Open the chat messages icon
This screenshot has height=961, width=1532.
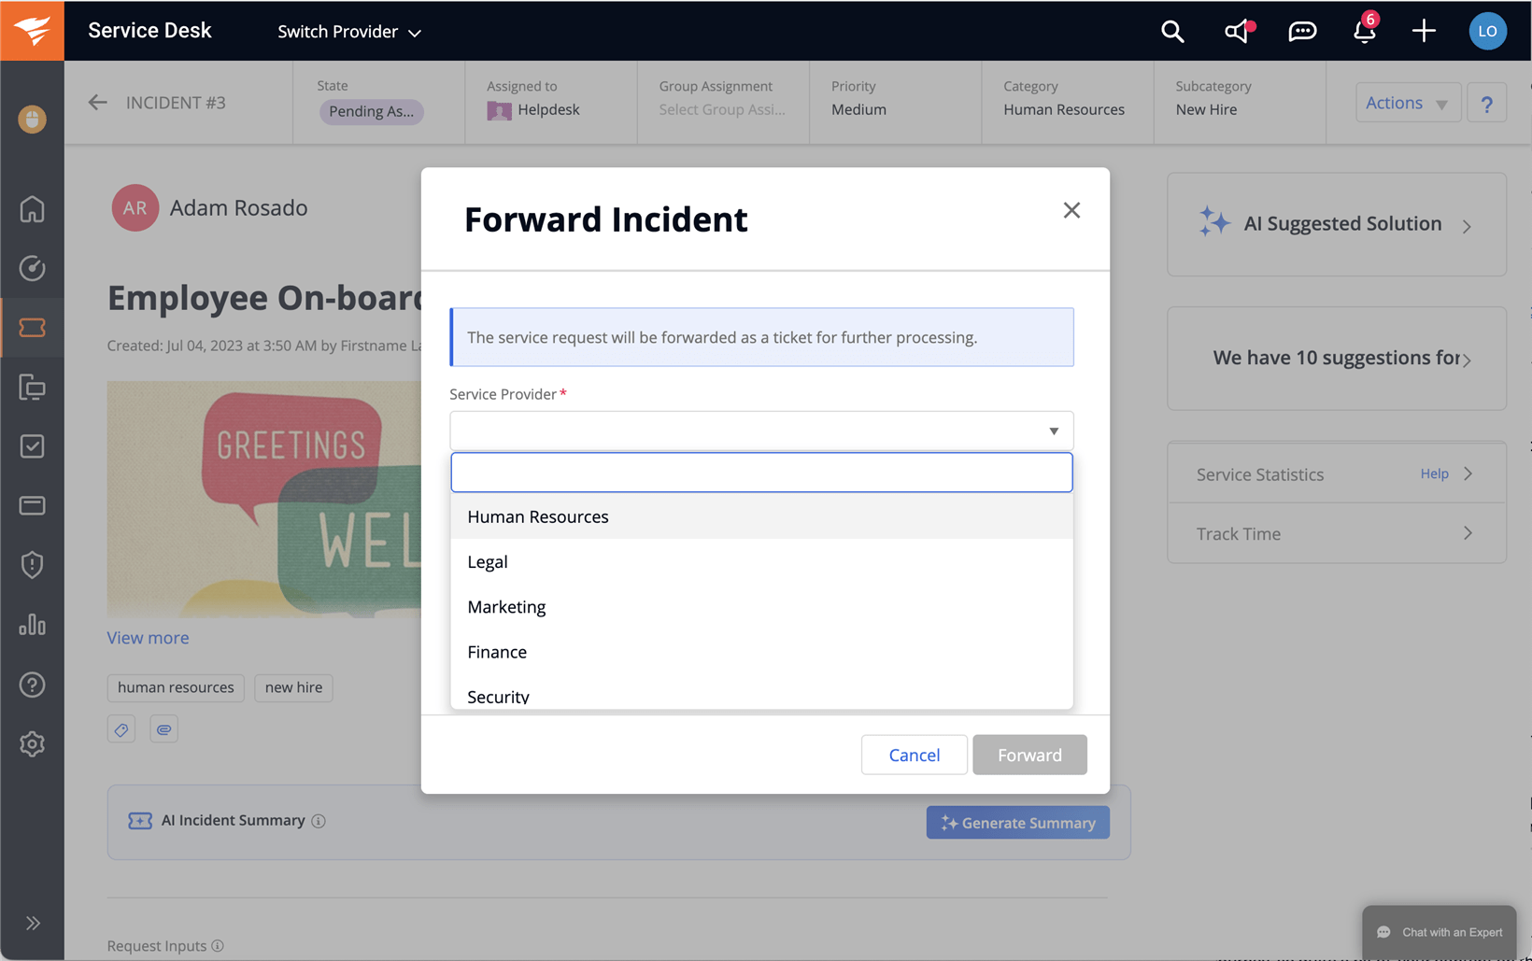[x=1302, y=32]
